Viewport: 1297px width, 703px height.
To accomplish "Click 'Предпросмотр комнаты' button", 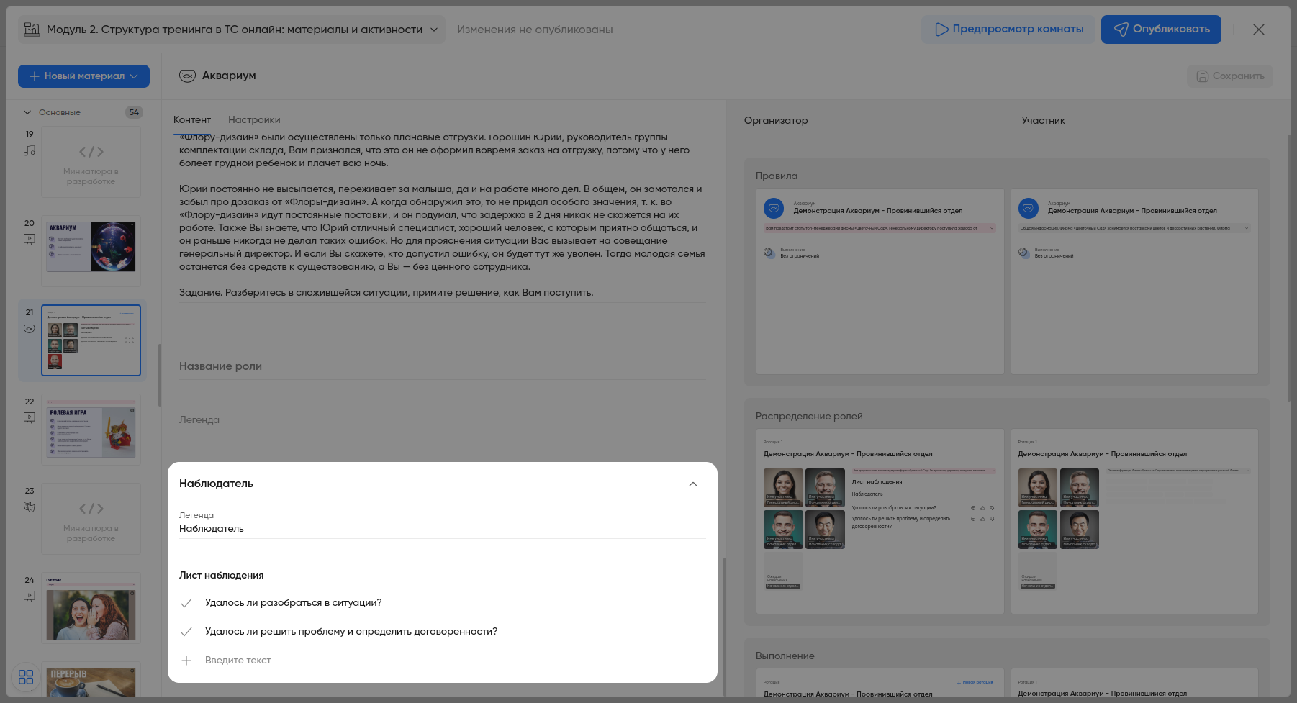I will pyautogui.click(x=1008, y=30).
